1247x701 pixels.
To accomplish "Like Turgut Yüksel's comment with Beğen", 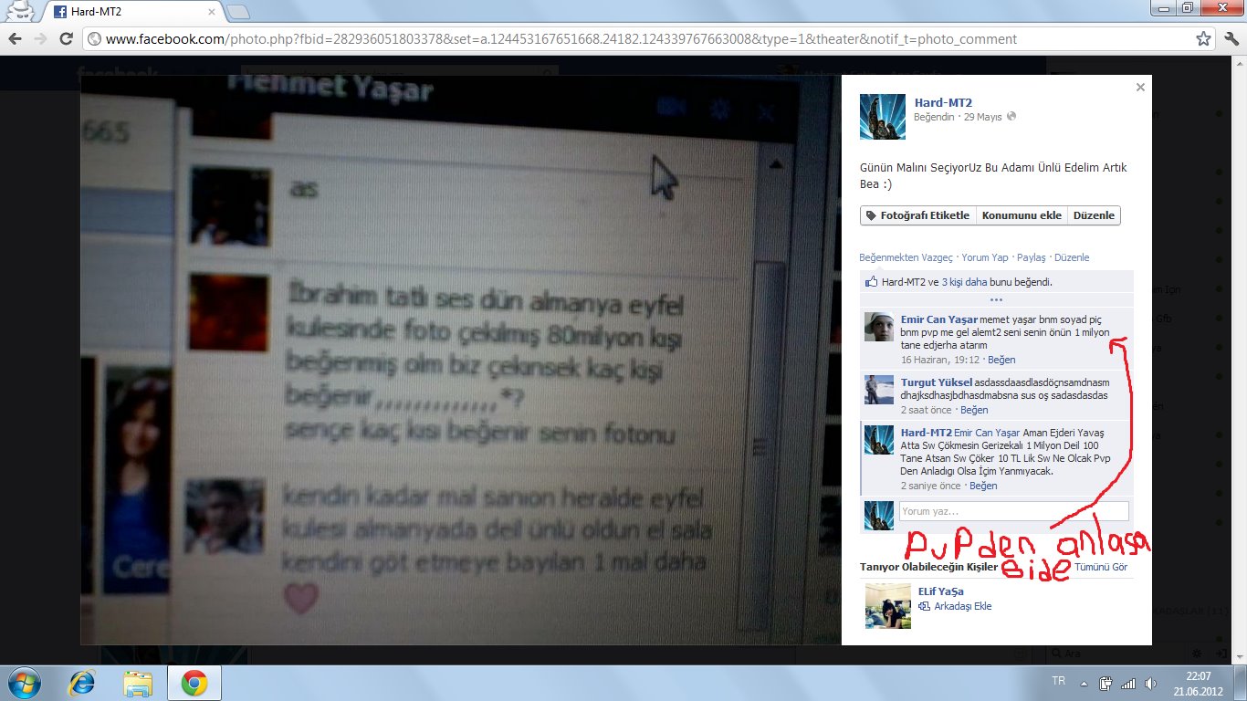I will (x=974, y=410).
